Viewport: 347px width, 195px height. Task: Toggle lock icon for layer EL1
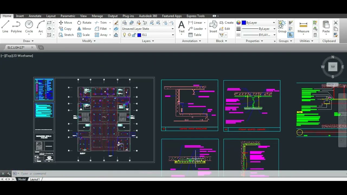(134, 35)
